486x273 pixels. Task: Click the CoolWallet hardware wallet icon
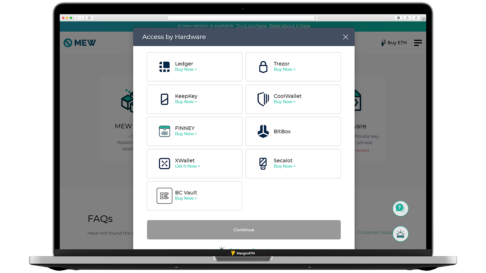coord(263,99)
